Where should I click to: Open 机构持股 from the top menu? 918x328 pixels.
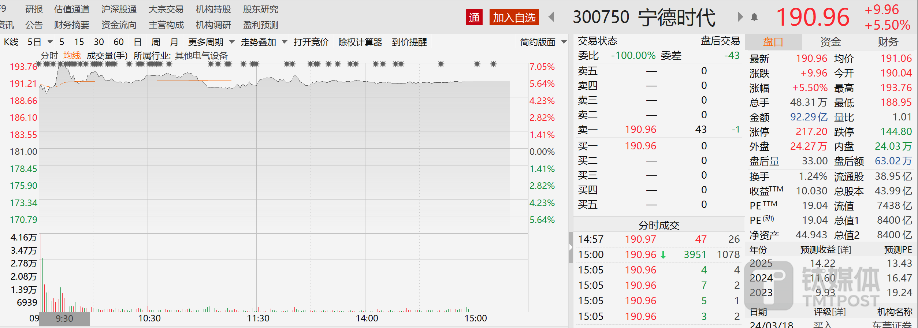click(213, 9)
